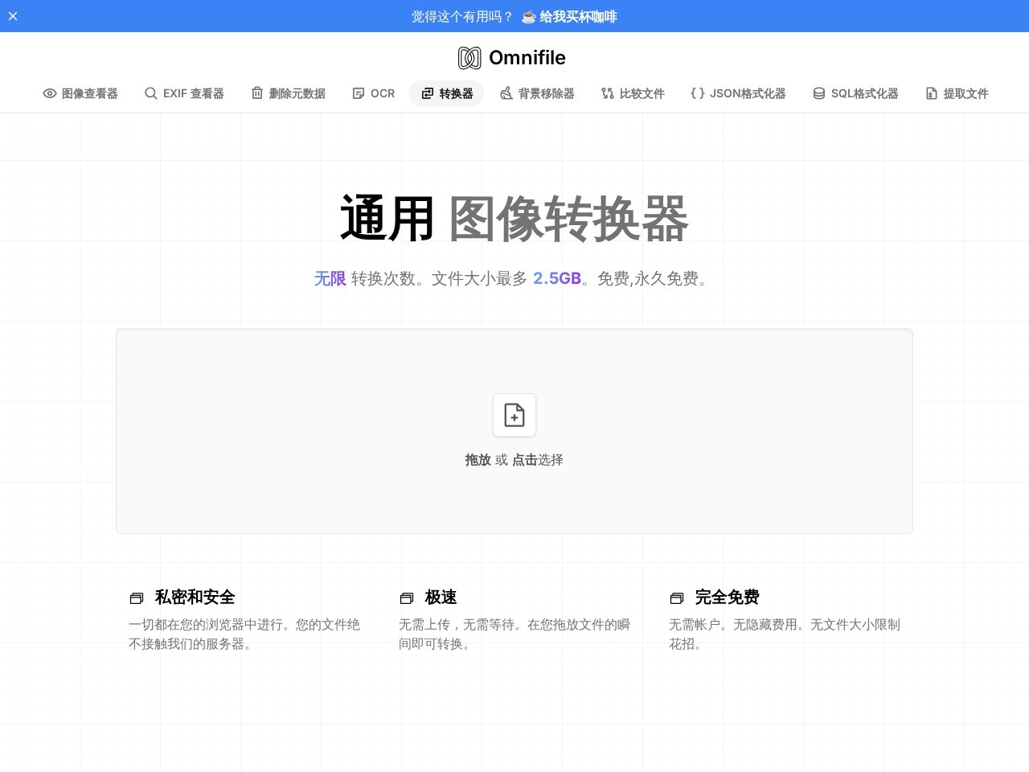Open the 删除元数据 tab
Viewport: 1029px width, 772px height.
click(x=288, y=93)
